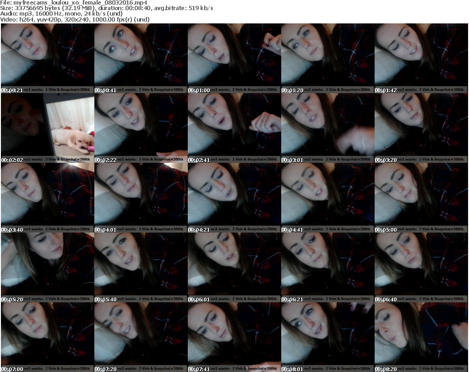This screenshot has width=469, height=372.
Task: Select the frame at timestamp 00:02:41
Action: (234, 128)
